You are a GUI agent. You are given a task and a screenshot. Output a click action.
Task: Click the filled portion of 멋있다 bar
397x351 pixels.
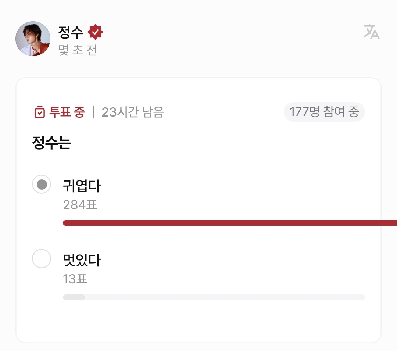(x=74, y=297)
